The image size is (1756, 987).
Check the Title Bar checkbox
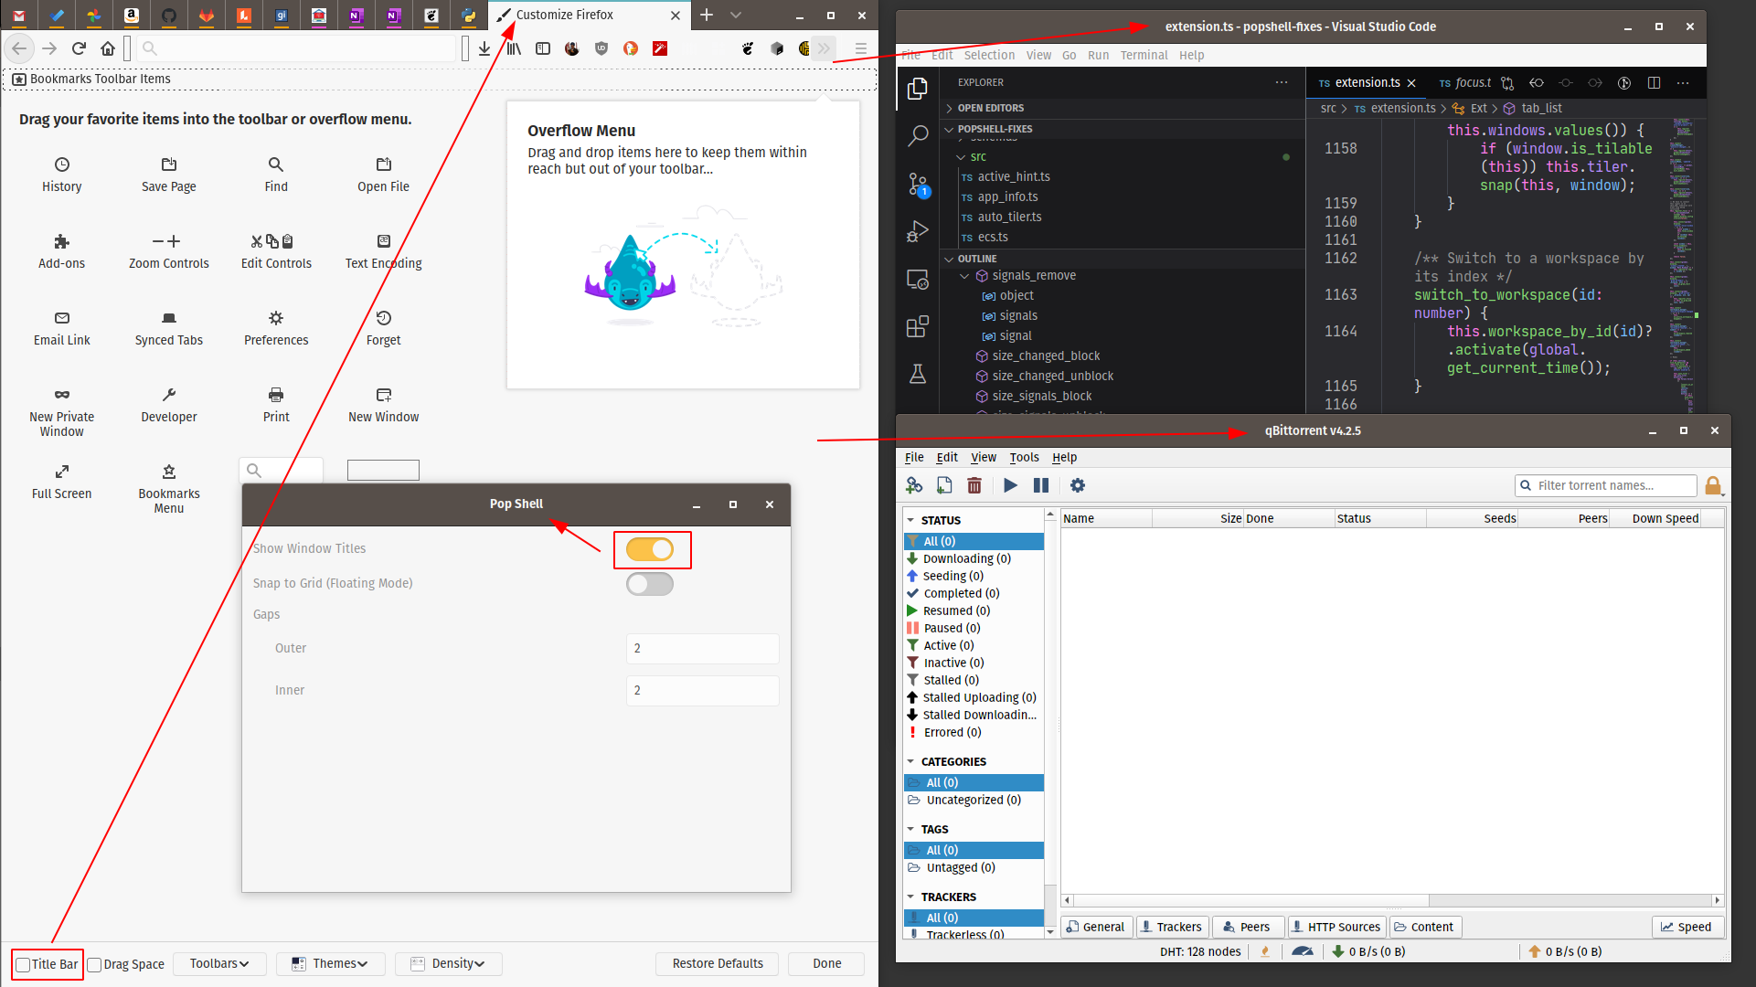coord(23,964)
